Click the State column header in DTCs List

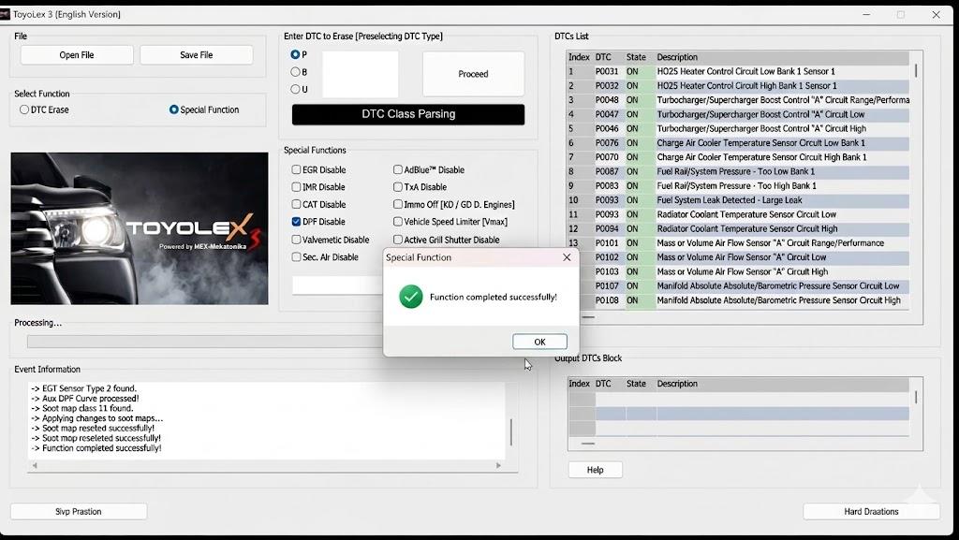click(636, 57)
